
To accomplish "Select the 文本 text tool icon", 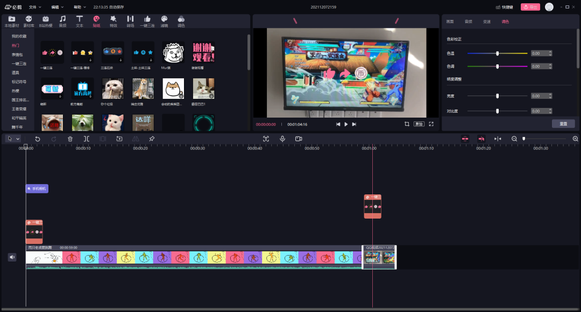I will coord(79,21).
